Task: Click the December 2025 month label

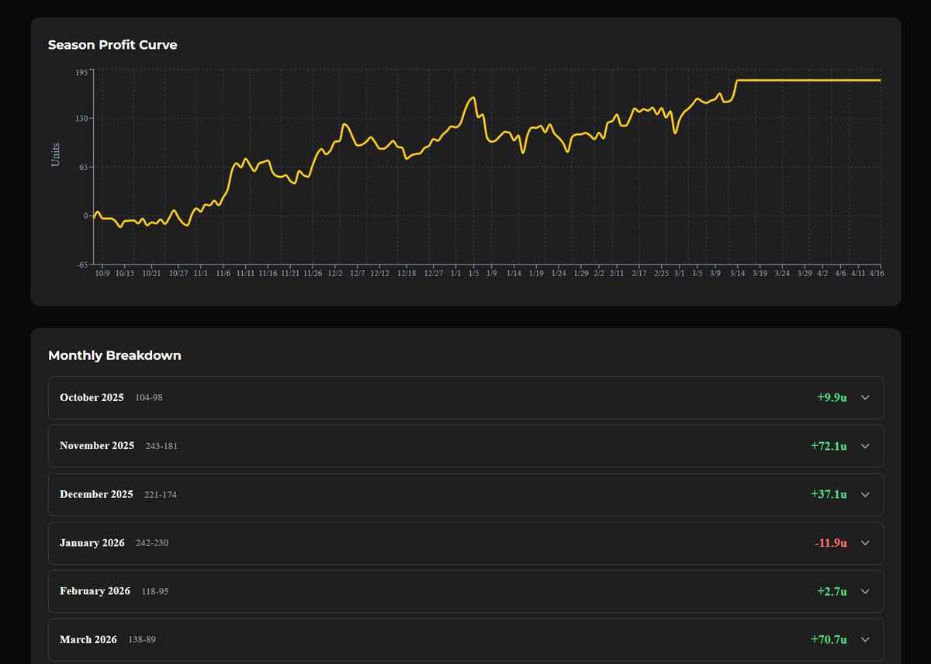Action: click(x=96, y=494)
